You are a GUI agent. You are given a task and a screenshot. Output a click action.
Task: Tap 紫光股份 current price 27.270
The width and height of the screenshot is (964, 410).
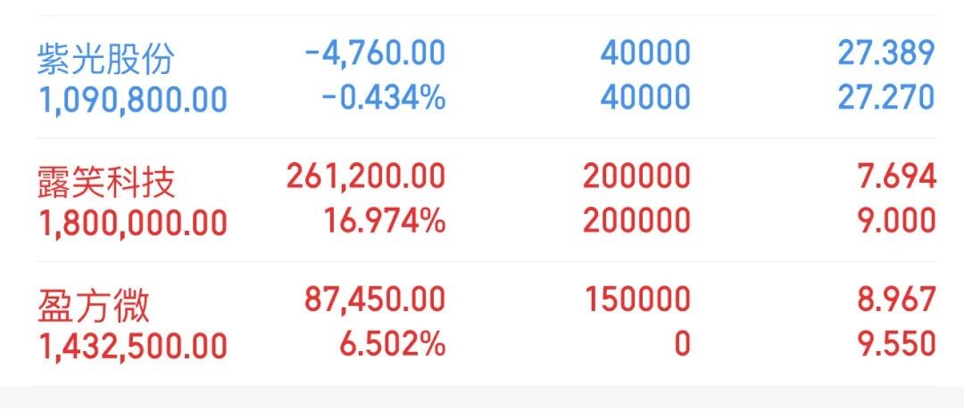pos(886,98)
